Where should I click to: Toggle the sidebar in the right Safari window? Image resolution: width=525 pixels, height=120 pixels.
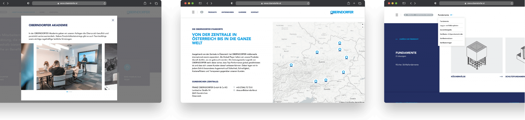[404, 3]
